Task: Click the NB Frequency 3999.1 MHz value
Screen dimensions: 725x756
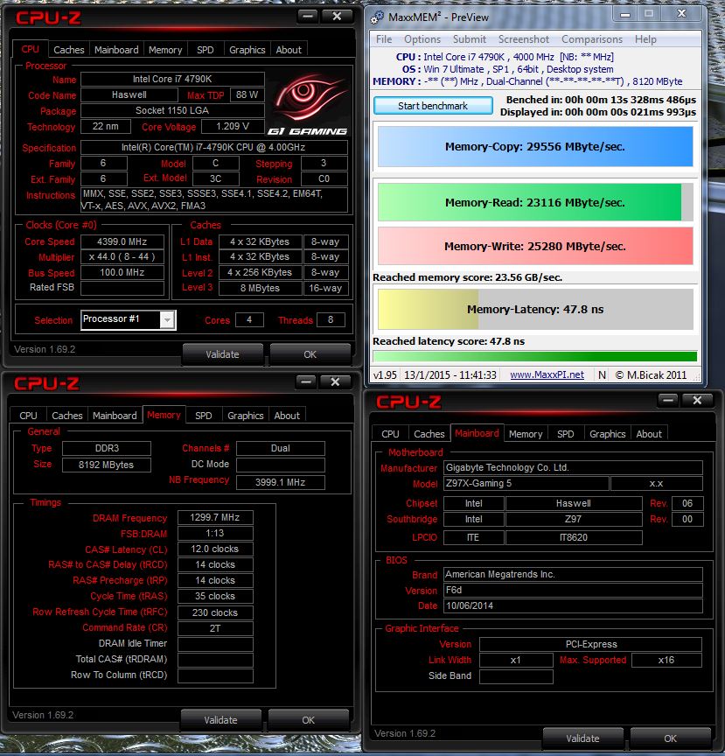Action: (280, 482)
